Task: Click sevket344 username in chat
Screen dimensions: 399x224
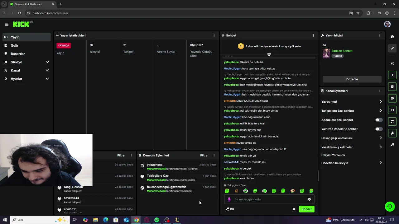Action: click(231, 162)
